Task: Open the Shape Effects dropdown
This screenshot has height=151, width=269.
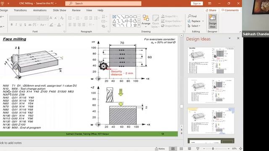Action: 171,26
